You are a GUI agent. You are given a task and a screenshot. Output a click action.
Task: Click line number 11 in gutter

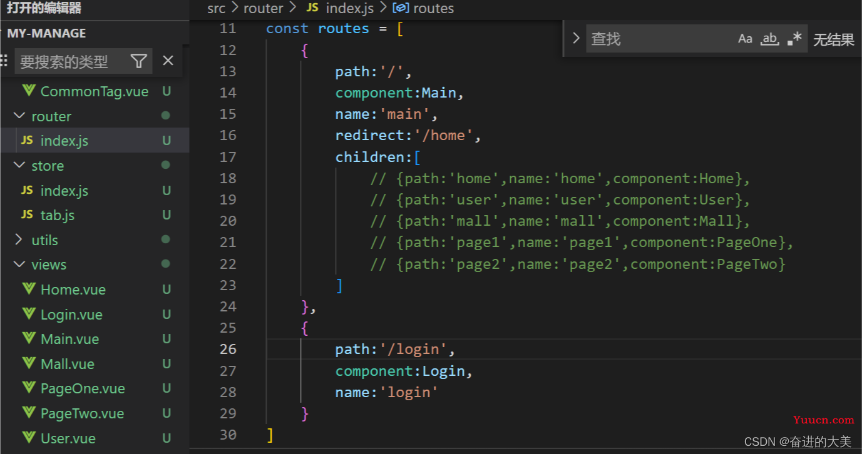228,29
